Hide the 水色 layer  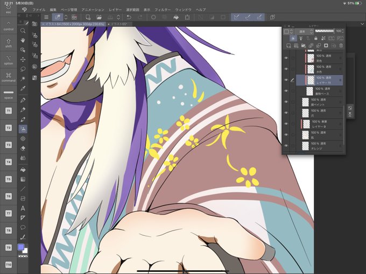tap(286, 69)
